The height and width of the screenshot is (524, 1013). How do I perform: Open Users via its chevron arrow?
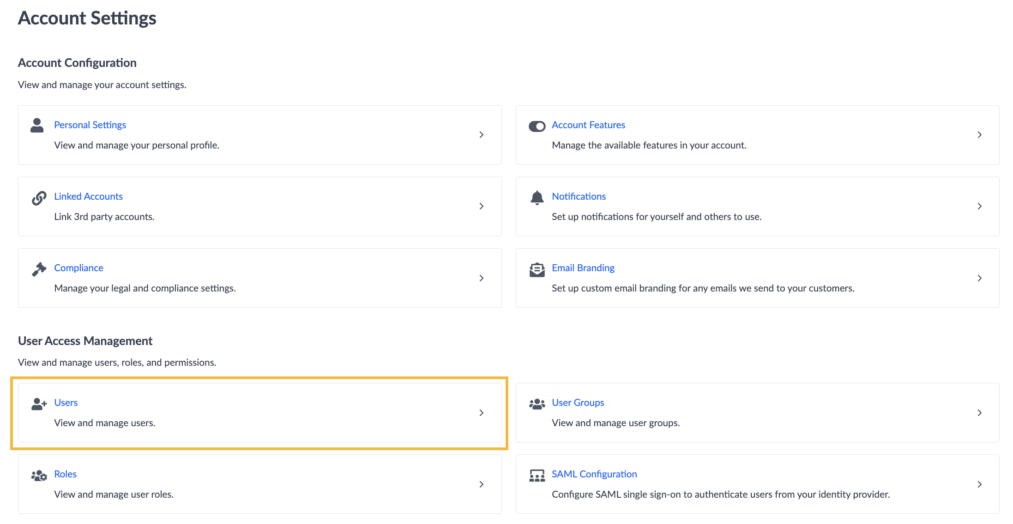(481, 413)
